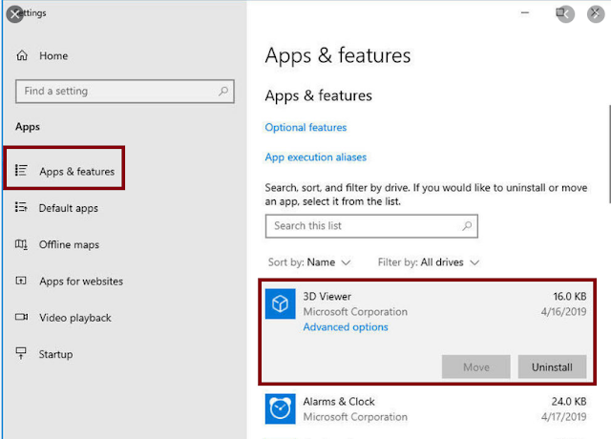Focus the Find a setting field

tap(125, 92)
